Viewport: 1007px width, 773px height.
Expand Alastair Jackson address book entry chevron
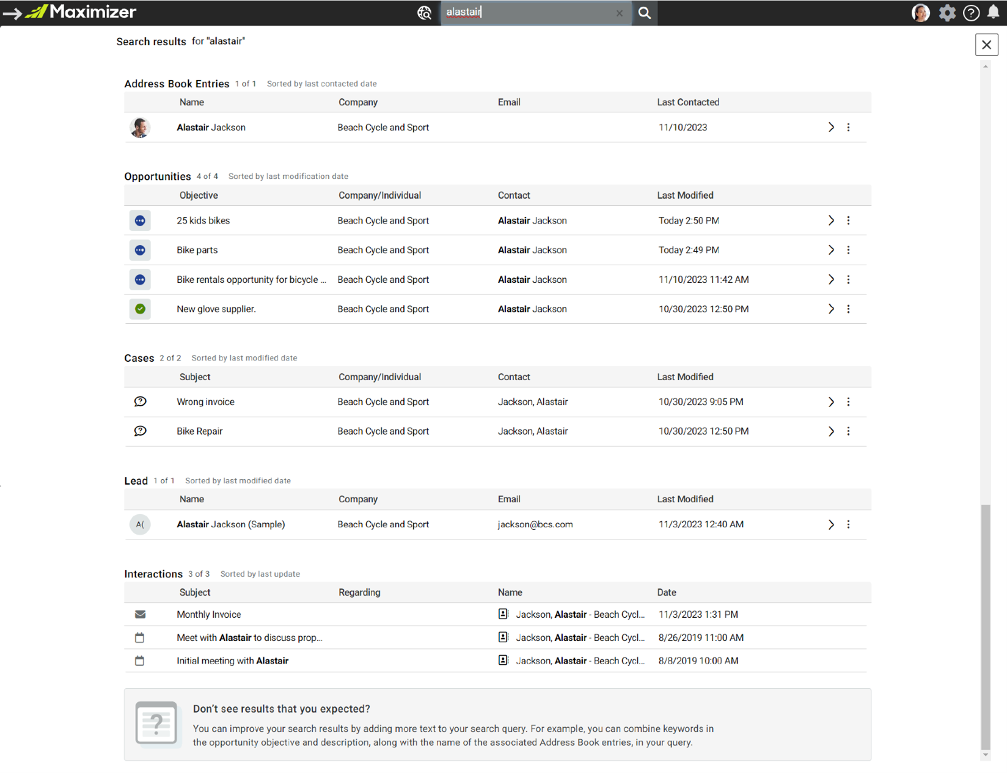coord(831,127)
